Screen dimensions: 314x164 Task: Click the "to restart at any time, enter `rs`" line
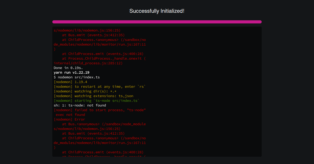pos(99,86)
